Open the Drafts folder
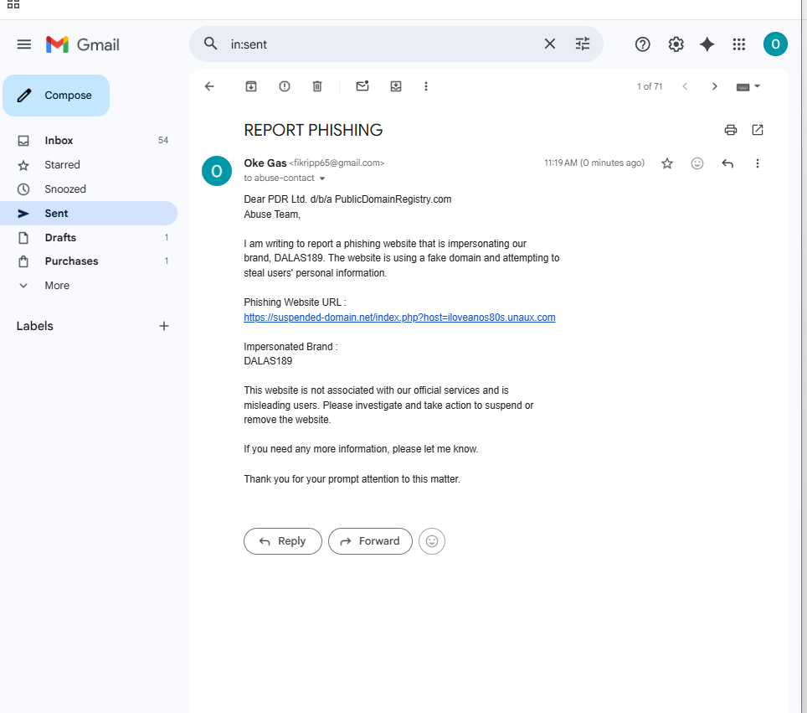The image size is (807, 713). coord(89,237)
